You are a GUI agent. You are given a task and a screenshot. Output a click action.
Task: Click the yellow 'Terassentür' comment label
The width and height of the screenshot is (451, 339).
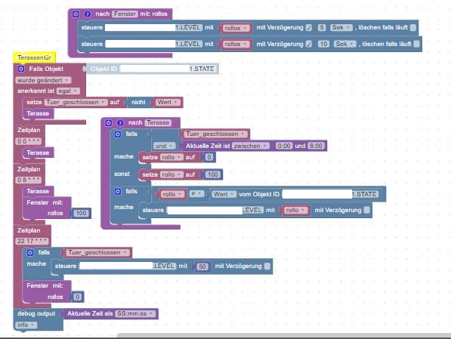coord(34,57)
